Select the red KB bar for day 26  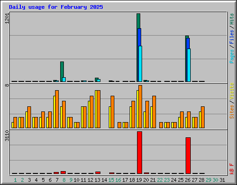point(188,155)
